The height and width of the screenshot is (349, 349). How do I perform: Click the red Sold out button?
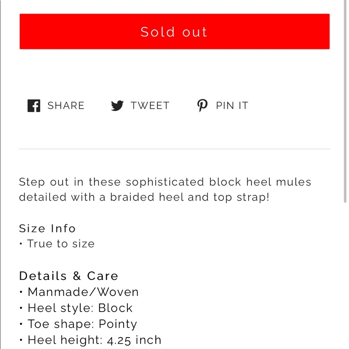(x=174, y=31)
